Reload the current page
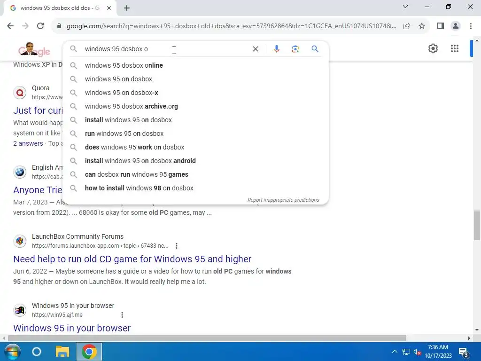The height and width of the screenshot is (361, 481). [x=40, y=26]
